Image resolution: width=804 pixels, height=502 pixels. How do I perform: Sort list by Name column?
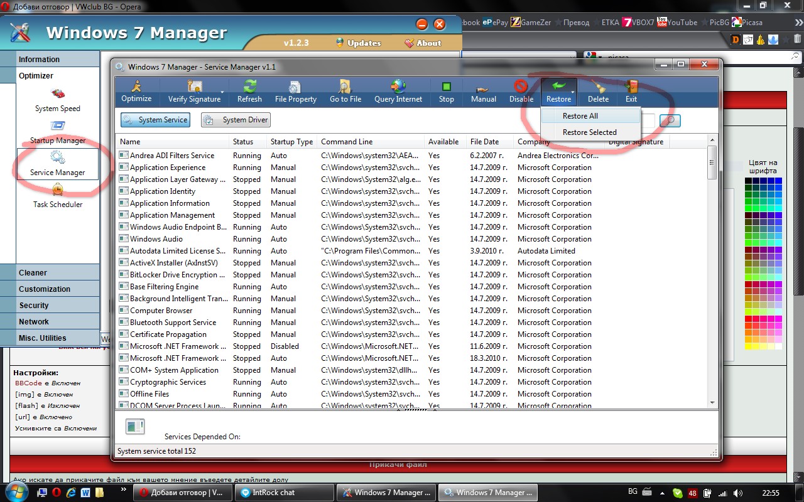[173, 142]
